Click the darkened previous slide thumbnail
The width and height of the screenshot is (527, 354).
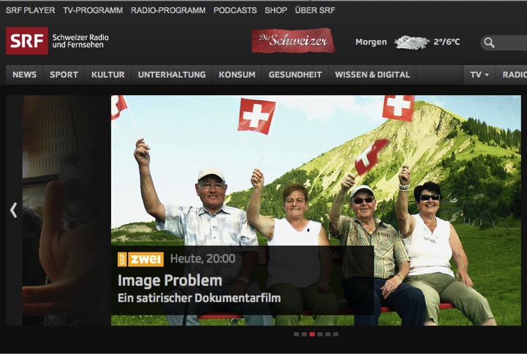[66, 210]
